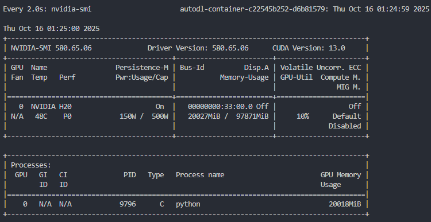Click the 'Type' column header
Image resolution: width=431 pixels, height=222 pixels.
[x=156, y=175]
